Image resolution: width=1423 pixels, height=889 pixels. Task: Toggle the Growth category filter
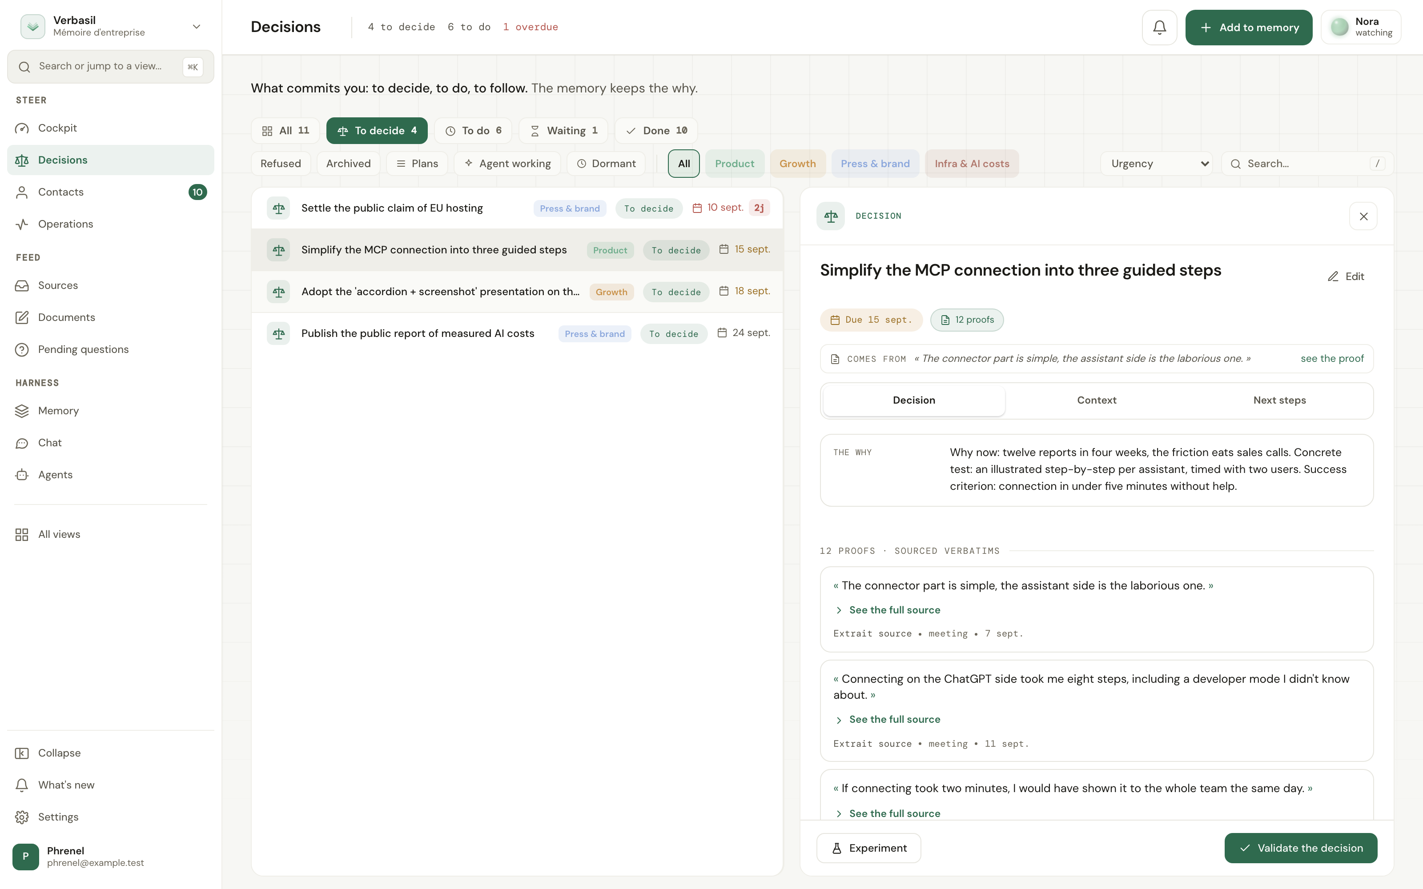797,164
